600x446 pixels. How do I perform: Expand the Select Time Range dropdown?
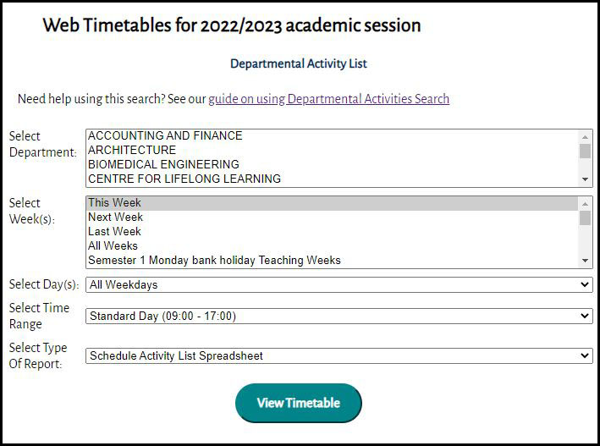pos(339,316)
